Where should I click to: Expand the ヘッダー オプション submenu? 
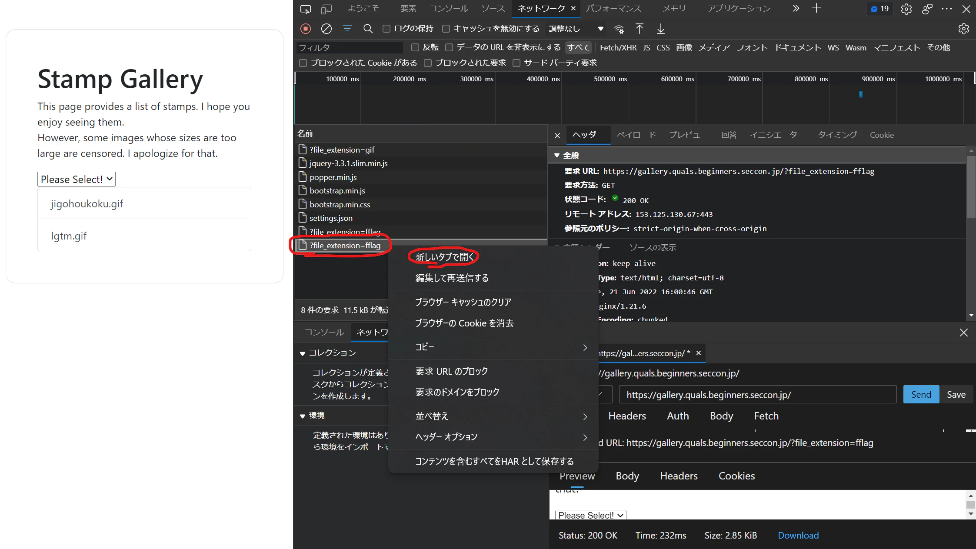pos(493,437)
